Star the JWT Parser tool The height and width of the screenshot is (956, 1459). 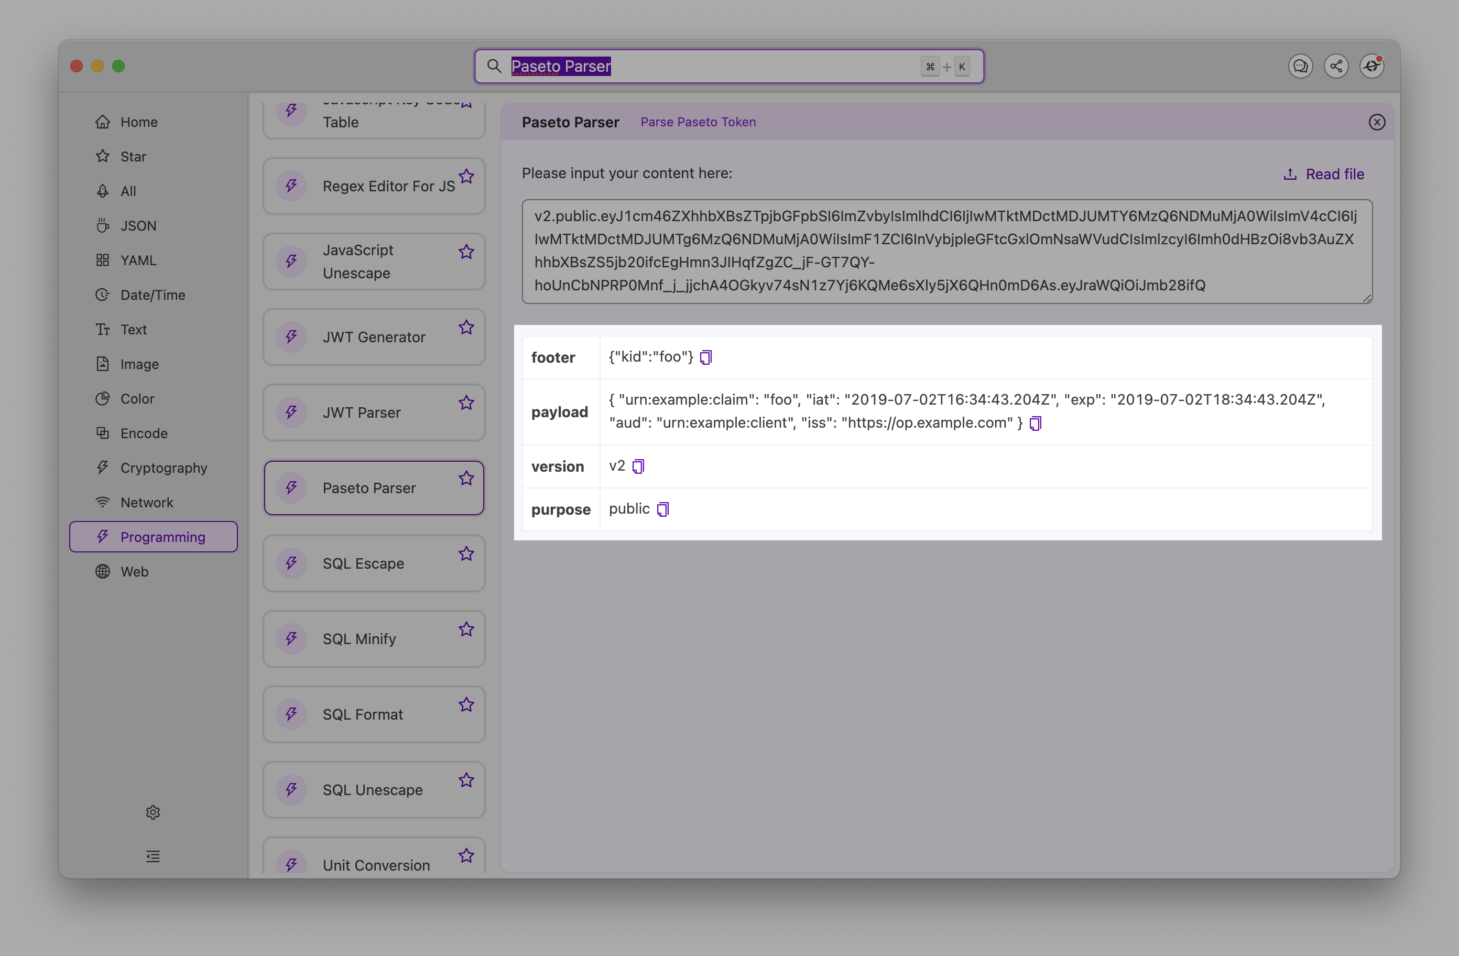pyautogui.click(x=466, y=403)
